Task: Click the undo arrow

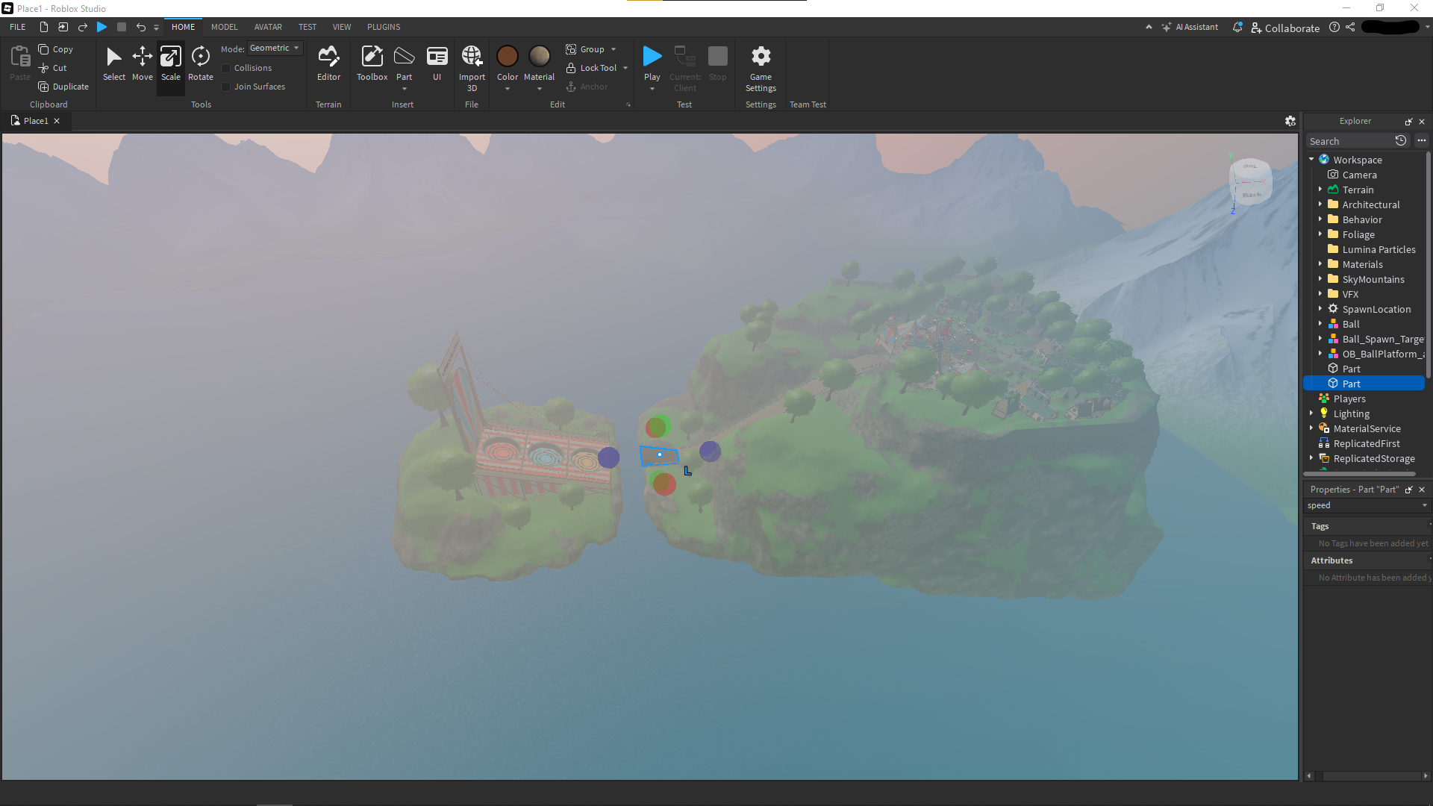Action: [140, 27]
